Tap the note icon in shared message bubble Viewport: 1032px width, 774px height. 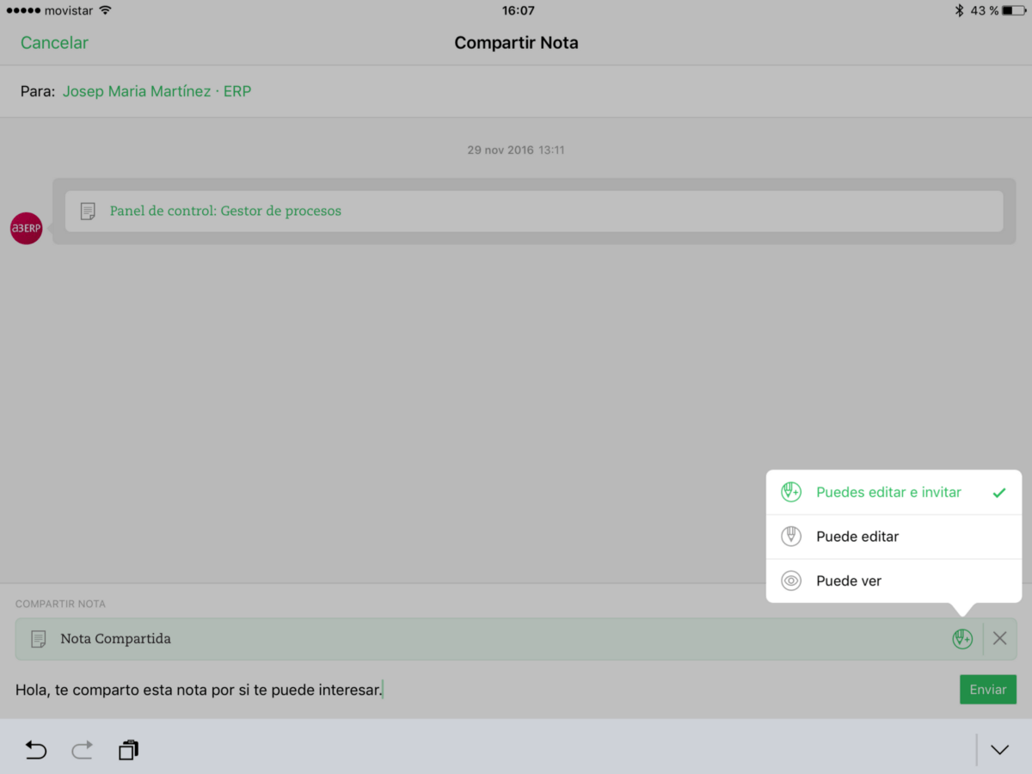coord(88,211)
